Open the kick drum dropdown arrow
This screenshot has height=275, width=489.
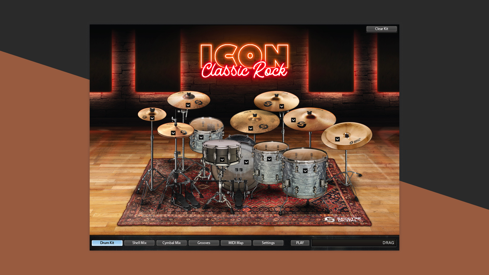pyautogui.click(x=246, y=162)
